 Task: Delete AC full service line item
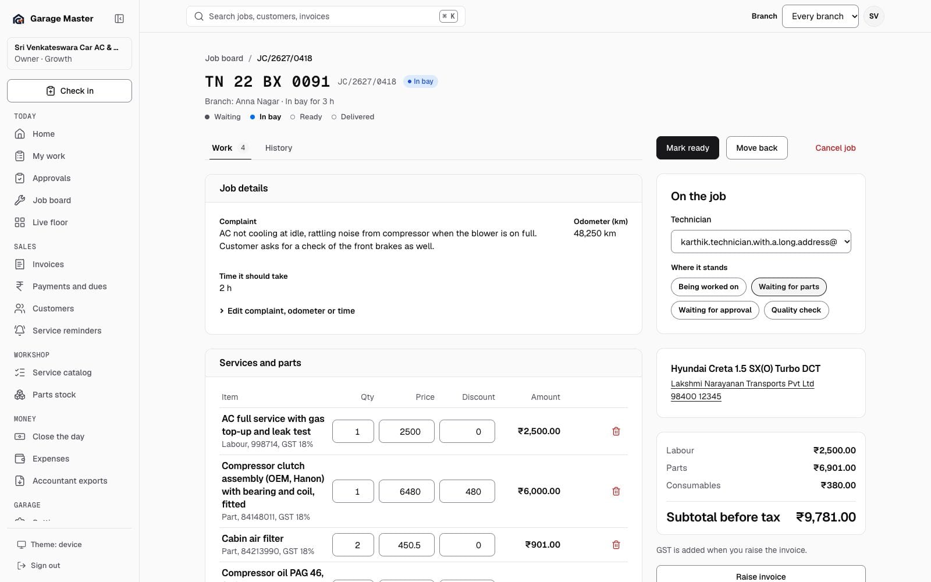616,431
